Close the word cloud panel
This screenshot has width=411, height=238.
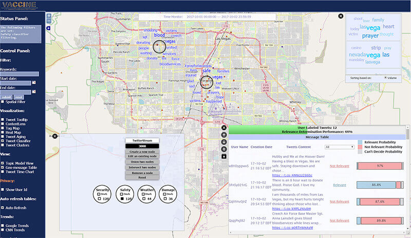[x=341, y=16]
